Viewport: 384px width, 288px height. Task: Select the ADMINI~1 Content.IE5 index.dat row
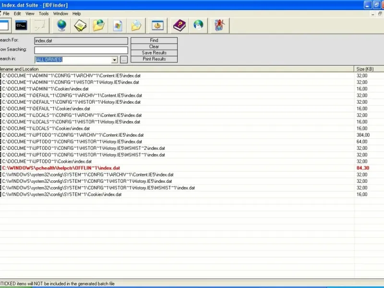pyautogui.click(x=192, y=76)
